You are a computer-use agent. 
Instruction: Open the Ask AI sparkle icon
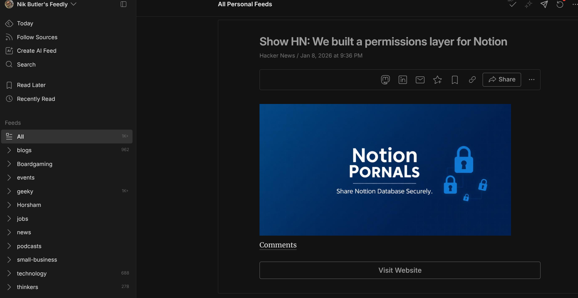click(x=528, y=5)
